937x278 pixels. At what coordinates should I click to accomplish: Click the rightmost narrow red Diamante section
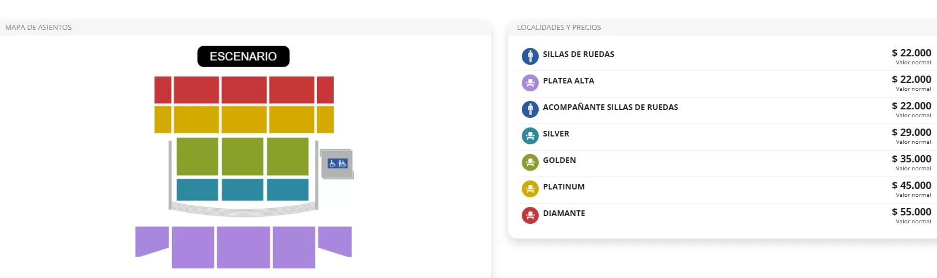coord(325,90)
